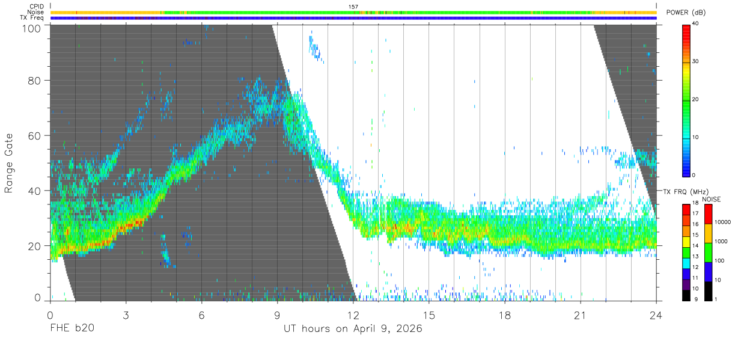738x341 pixels.
Task: Click the CPID label at top left
Action: (x=37, y=7)
